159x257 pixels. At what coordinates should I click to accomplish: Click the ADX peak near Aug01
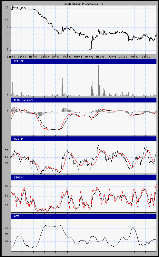pos(133,228)
